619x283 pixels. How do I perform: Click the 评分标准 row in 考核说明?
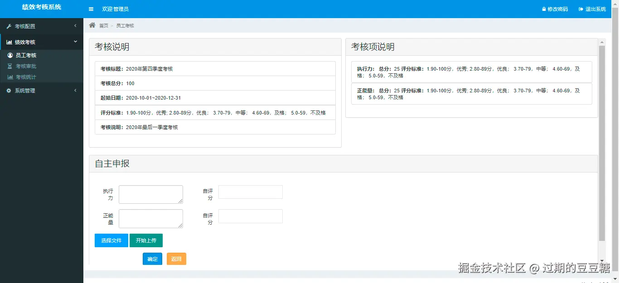click(215, 113)
